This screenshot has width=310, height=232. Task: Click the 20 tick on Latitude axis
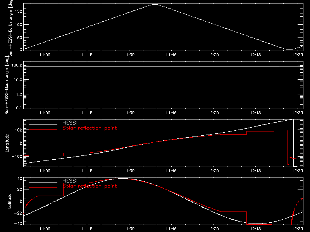20,189
